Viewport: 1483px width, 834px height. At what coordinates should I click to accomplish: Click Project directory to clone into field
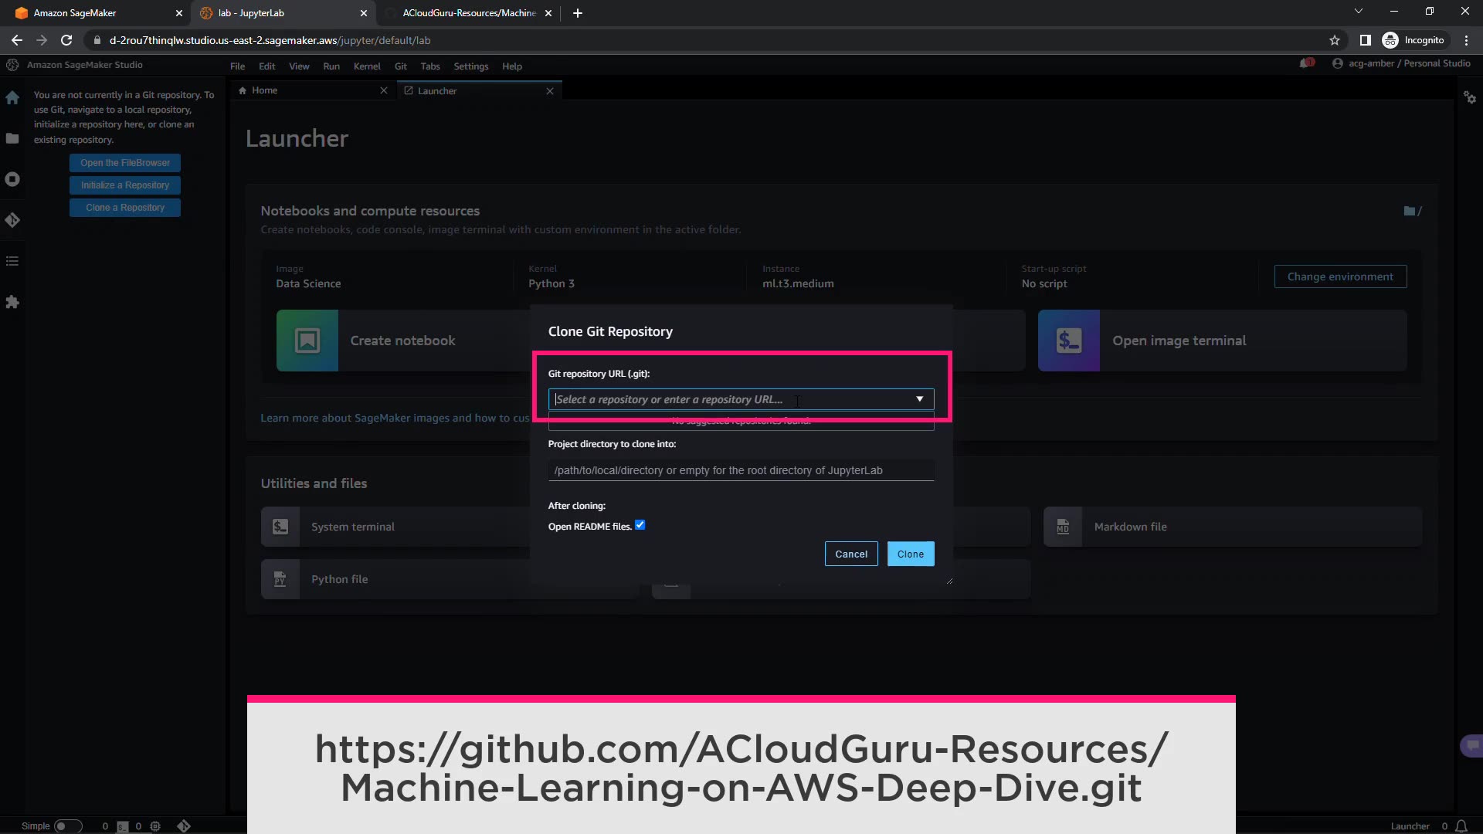click(x=740, y=470)
